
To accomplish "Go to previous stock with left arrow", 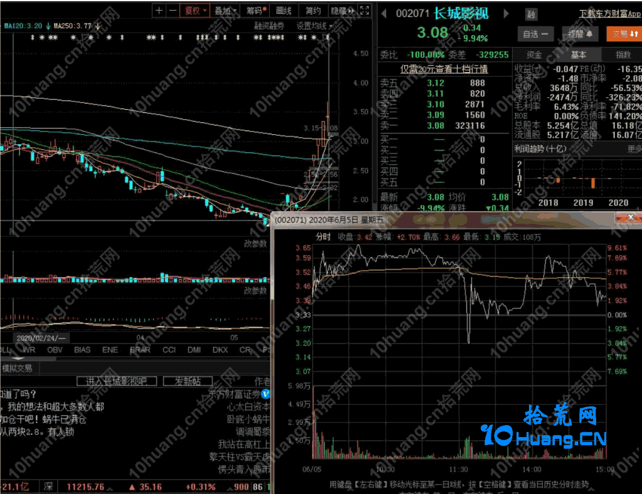I will (384, 14).
